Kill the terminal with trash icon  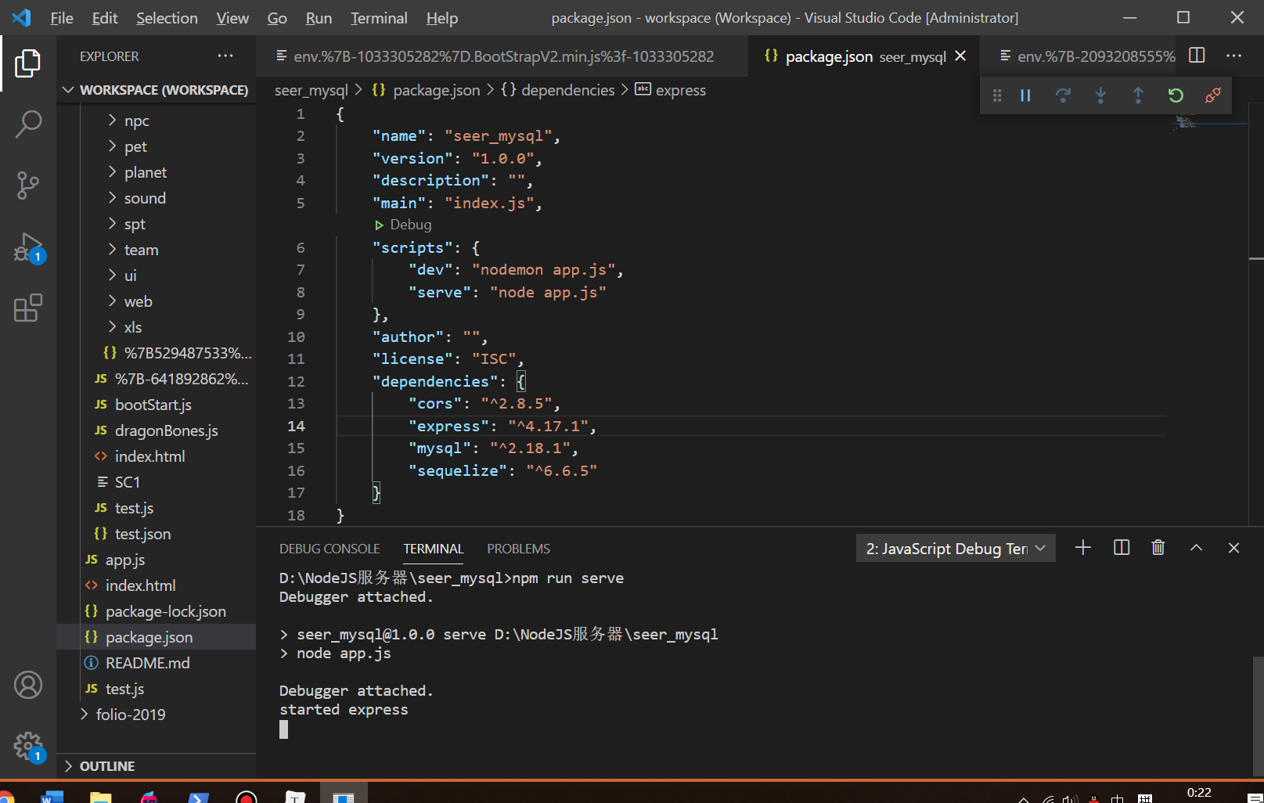1158,548
